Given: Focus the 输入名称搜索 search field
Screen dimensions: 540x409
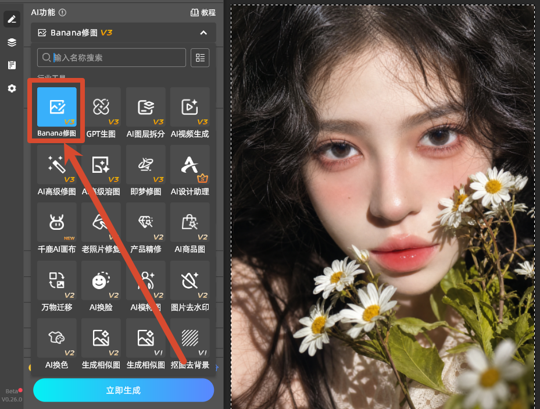Looking at the screenshot, I should point(112,58).
